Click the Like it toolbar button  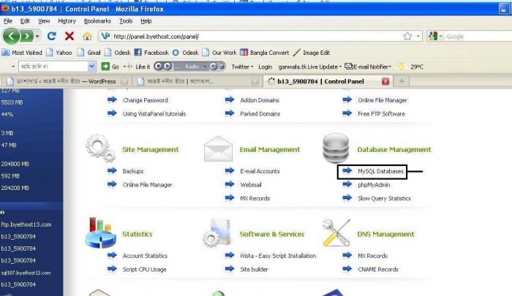pos(143,67)
